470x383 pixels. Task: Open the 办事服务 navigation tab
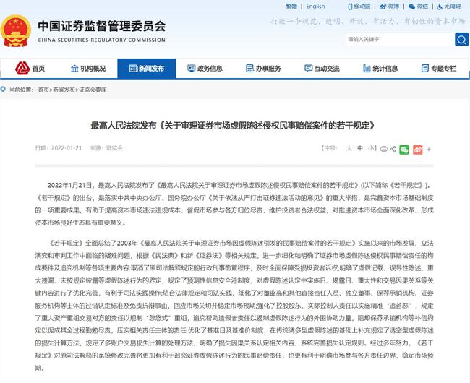263,69
